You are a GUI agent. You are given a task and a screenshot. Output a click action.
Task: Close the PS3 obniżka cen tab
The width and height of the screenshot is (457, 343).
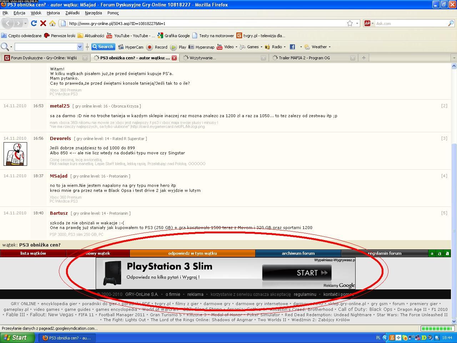[174, 58]
